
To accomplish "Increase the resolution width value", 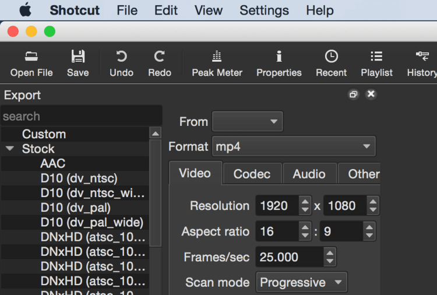I will click(305, 201).
